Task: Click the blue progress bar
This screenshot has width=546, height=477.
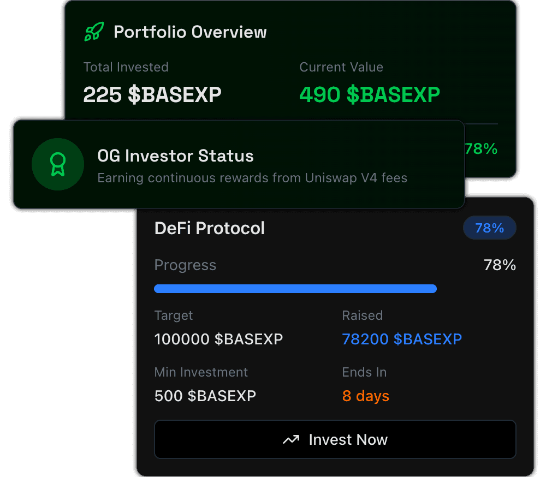Action: click(x=295, y=288)
